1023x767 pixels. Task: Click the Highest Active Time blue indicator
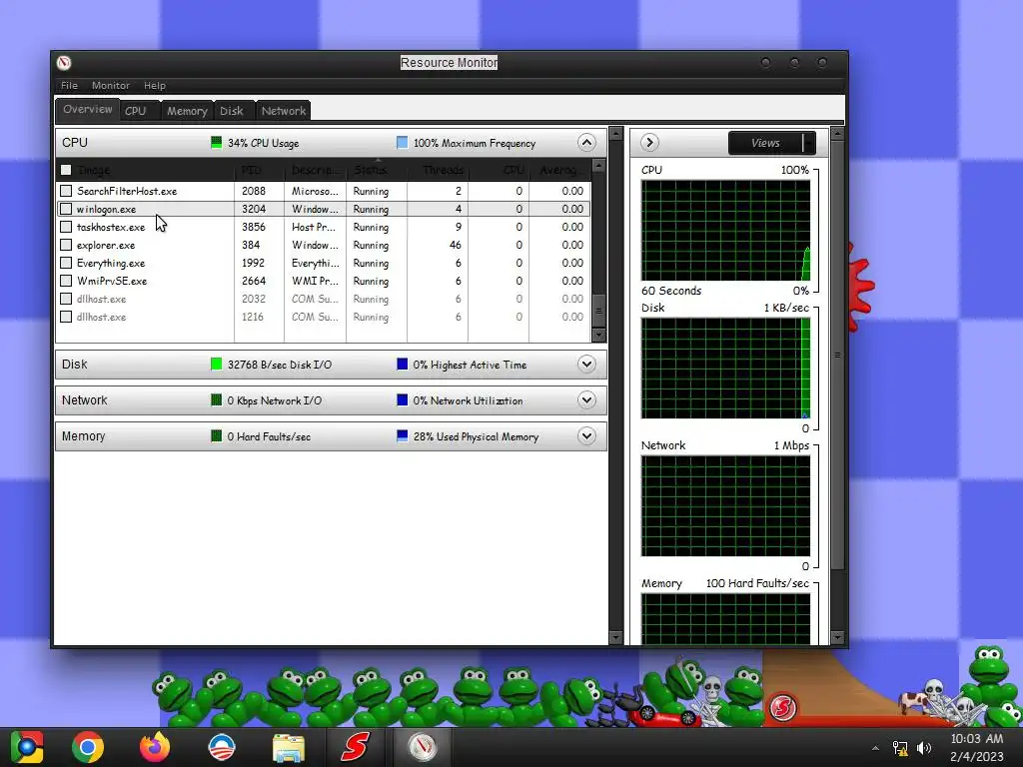(402, 364)
